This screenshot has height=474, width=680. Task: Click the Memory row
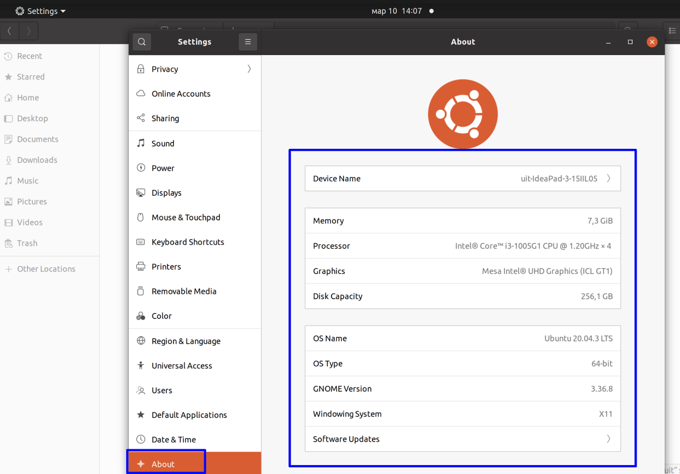coord(463,221)
